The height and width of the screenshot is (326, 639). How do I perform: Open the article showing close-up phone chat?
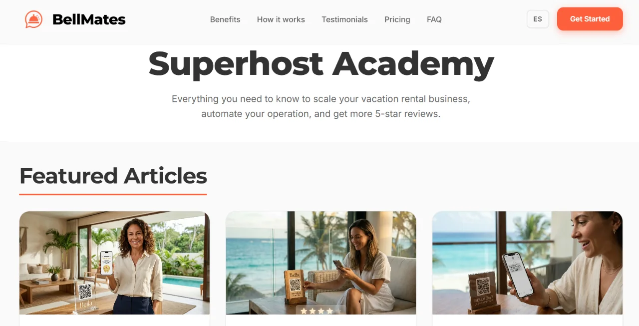[x=528, y=263]
